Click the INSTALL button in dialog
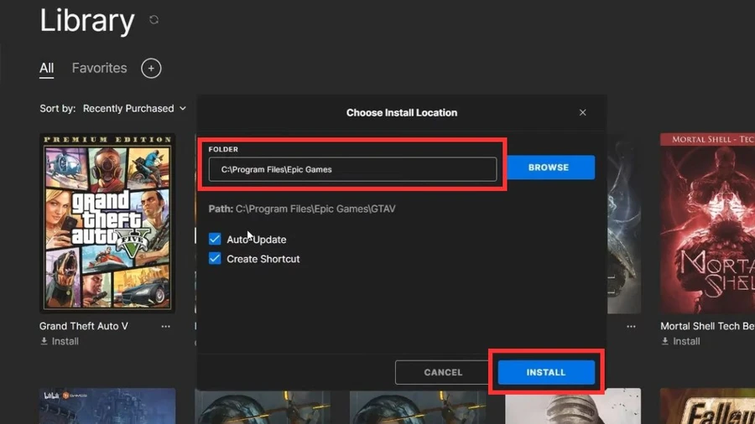The width and height of the screenshot is (755, 424). click(546, 372)
